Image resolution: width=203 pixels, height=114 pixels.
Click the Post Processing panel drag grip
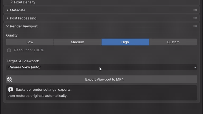tap(195, 18)
